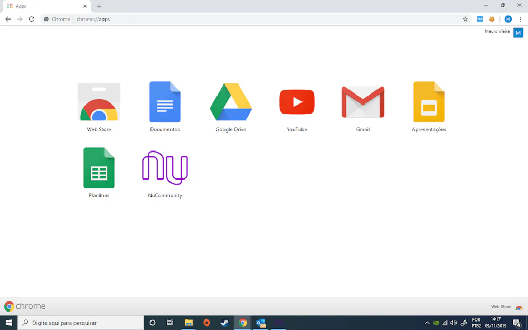
Task: Launch the Apresentações app
Action: [429, 102]
